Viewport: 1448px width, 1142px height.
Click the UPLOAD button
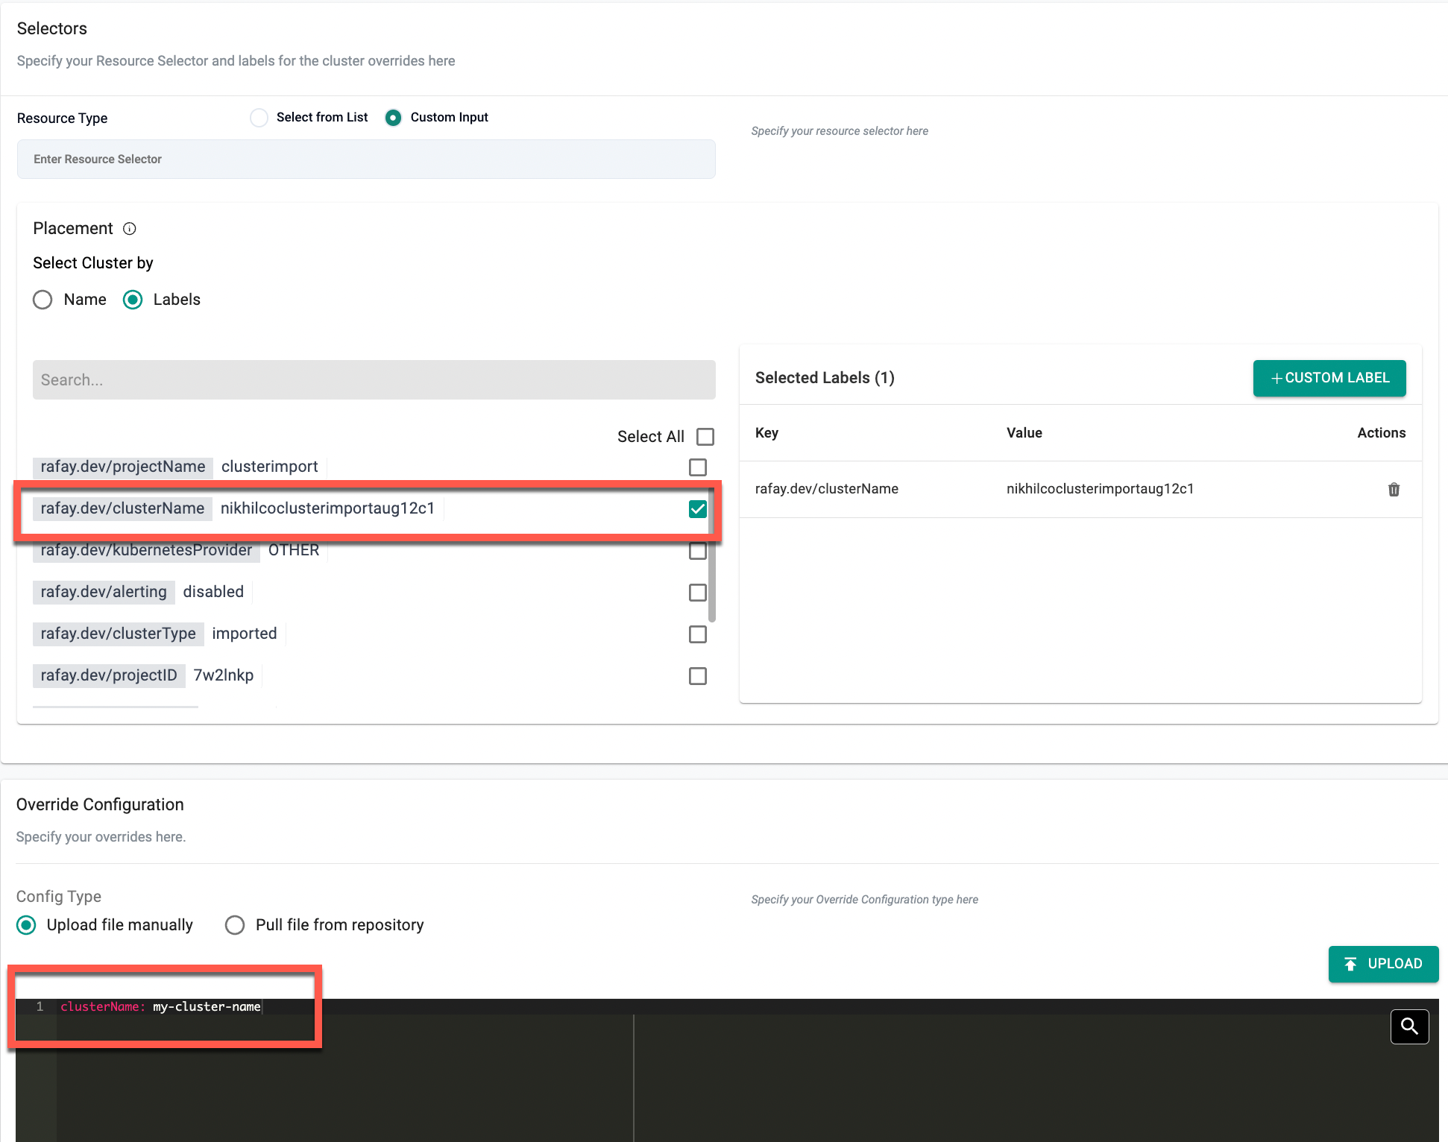(1383, 964)
